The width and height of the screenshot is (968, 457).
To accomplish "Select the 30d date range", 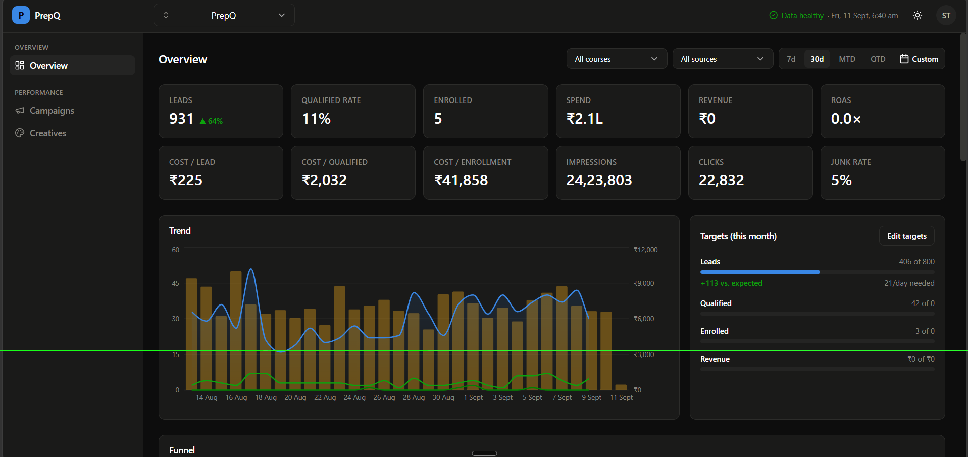I will [x=817, y=59].
